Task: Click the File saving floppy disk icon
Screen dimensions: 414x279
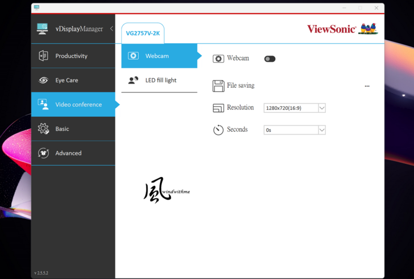Action: point(218,86)
